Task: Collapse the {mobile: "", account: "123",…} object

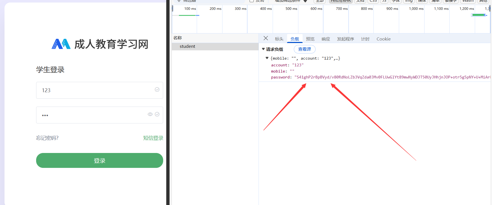Action: coord(267,58)
